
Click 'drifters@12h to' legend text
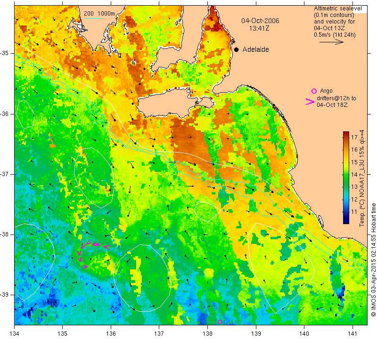point(336,98)
